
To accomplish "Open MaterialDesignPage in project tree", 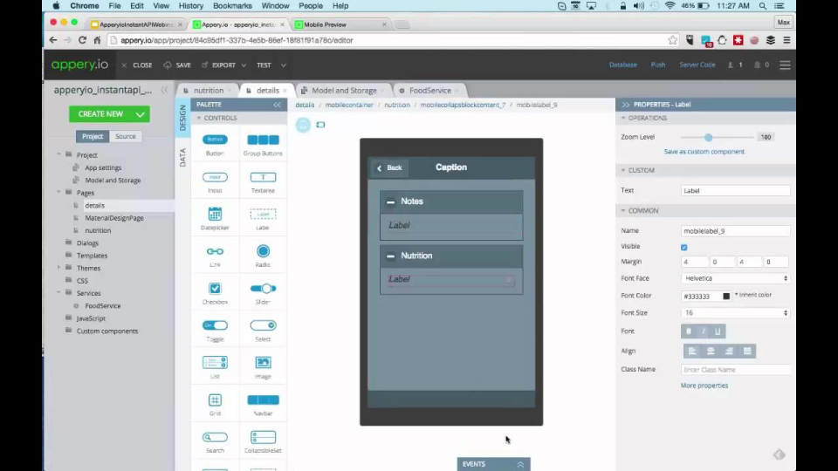I will (x=114, y=218).
